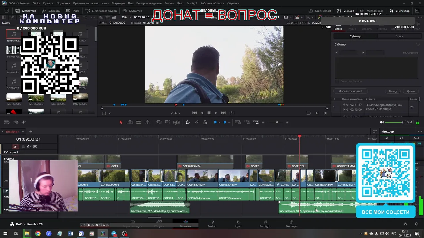This screenshot has width=424, height=238.
Task: Click the Назад button
Action: [393, 91]
